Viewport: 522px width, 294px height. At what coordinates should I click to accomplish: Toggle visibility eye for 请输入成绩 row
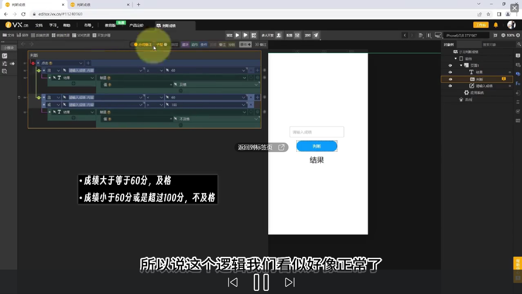pyautogui.click(x=450, y=86)
